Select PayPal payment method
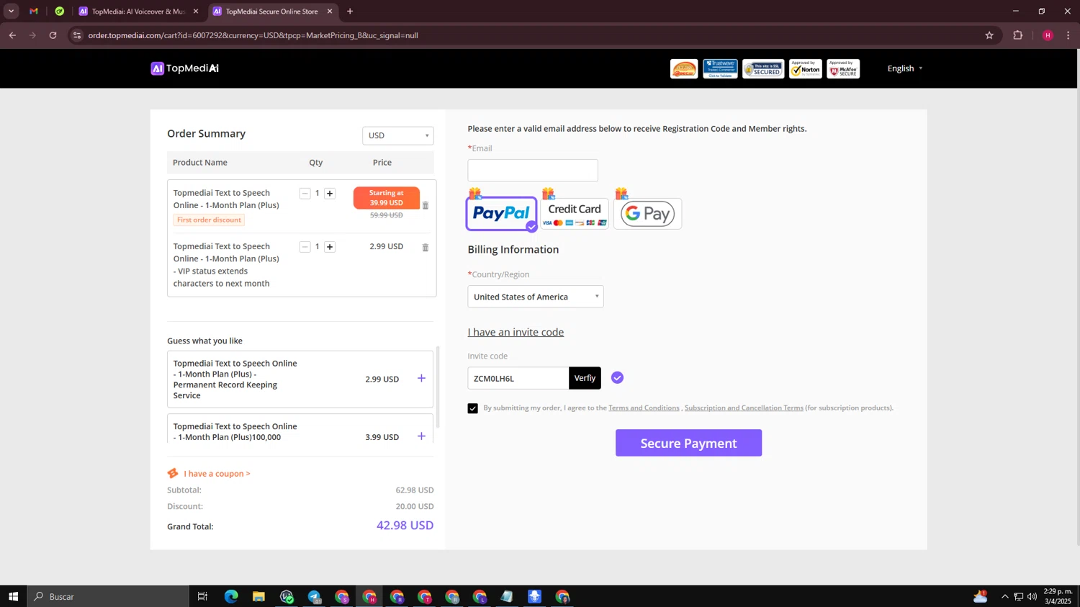 (x=502, y=214)
